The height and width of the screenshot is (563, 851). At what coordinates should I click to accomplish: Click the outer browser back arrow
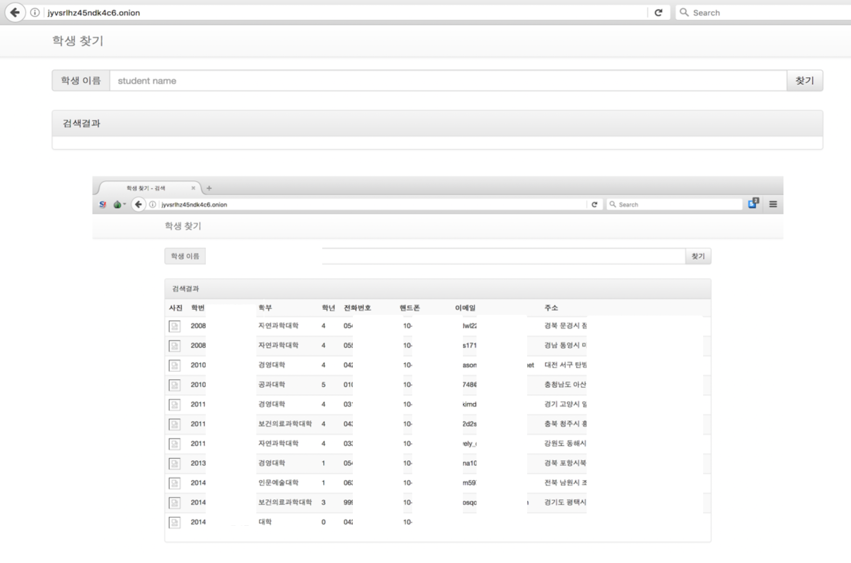pyautogui.click(x=15, y=12)
